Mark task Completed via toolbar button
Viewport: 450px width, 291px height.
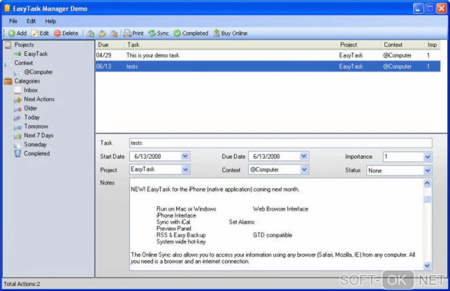click(191, 33)
